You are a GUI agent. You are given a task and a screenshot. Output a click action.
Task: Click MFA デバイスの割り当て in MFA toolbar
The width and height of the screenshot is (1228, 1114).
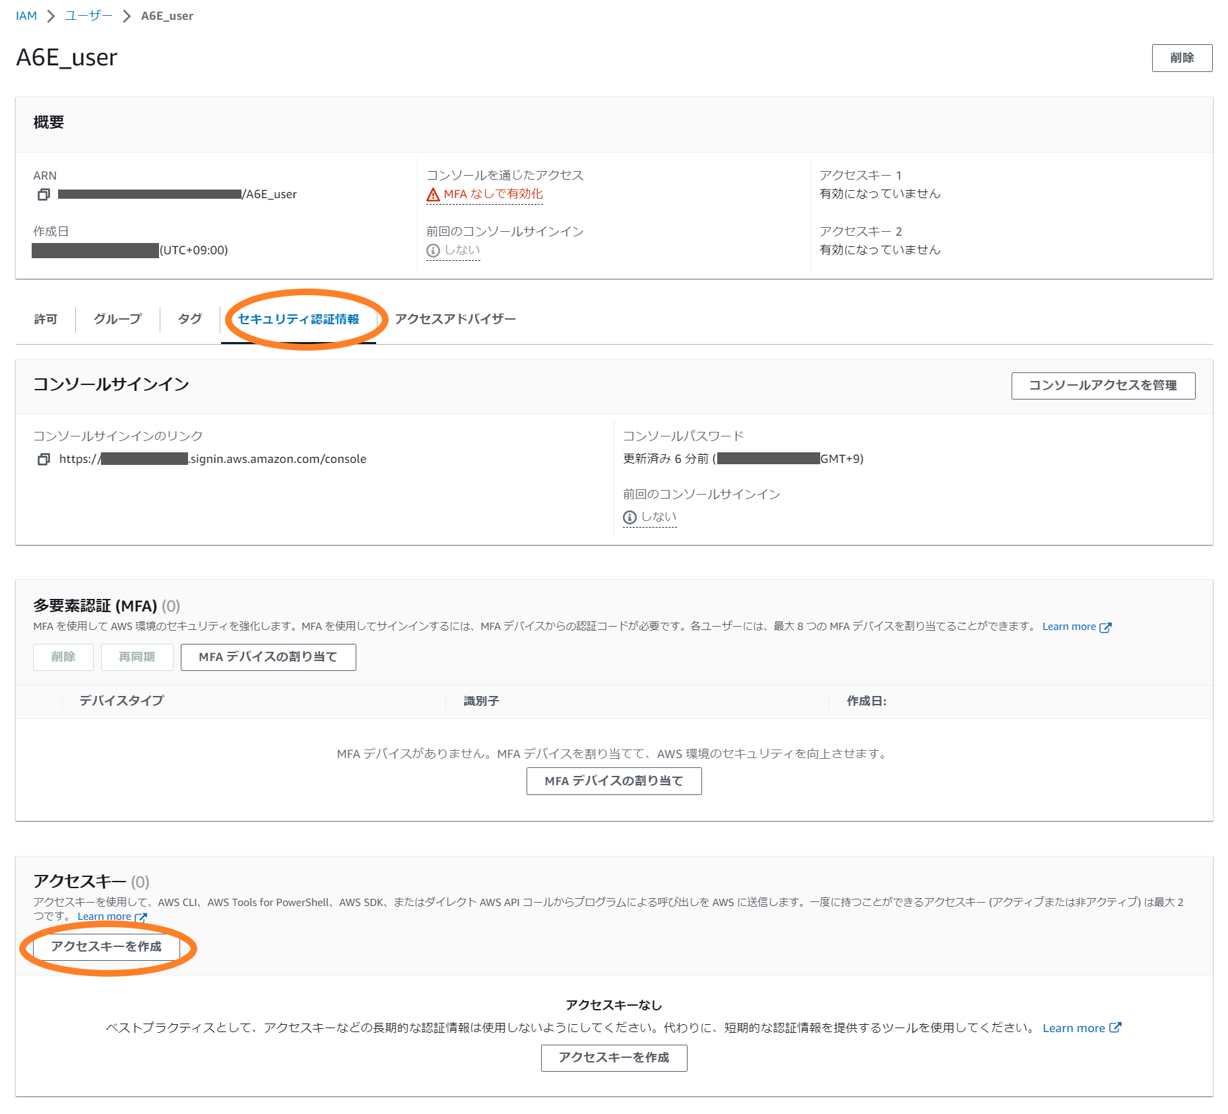(x=268, y=657)
